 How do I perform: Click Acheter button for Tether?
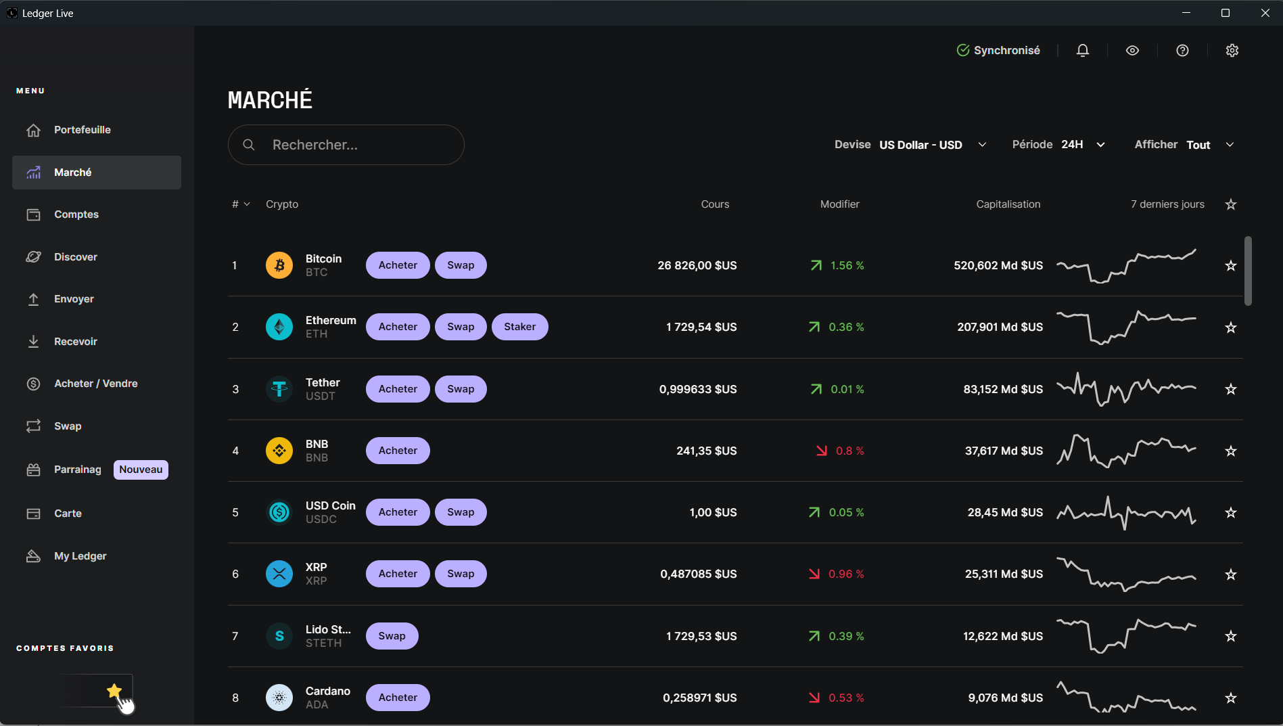pyautogui.click(x=398, y=389)
